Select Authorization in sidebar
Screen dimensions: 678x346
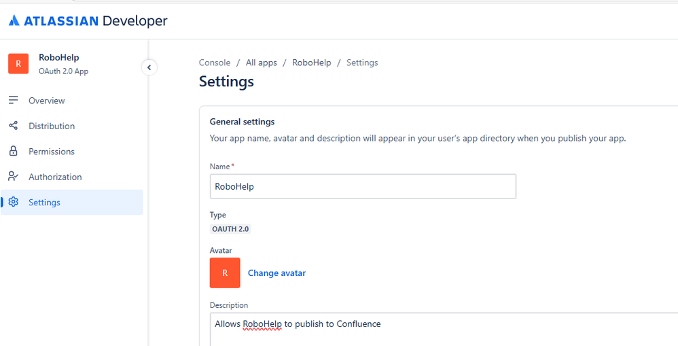(55, 177)
